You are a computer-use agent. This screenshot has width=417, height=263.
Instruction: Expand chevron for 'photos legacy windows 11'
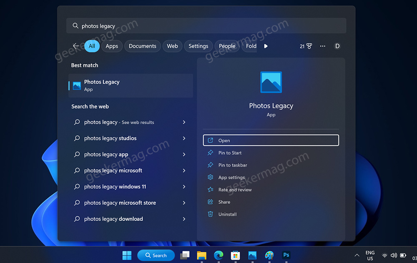184,187
